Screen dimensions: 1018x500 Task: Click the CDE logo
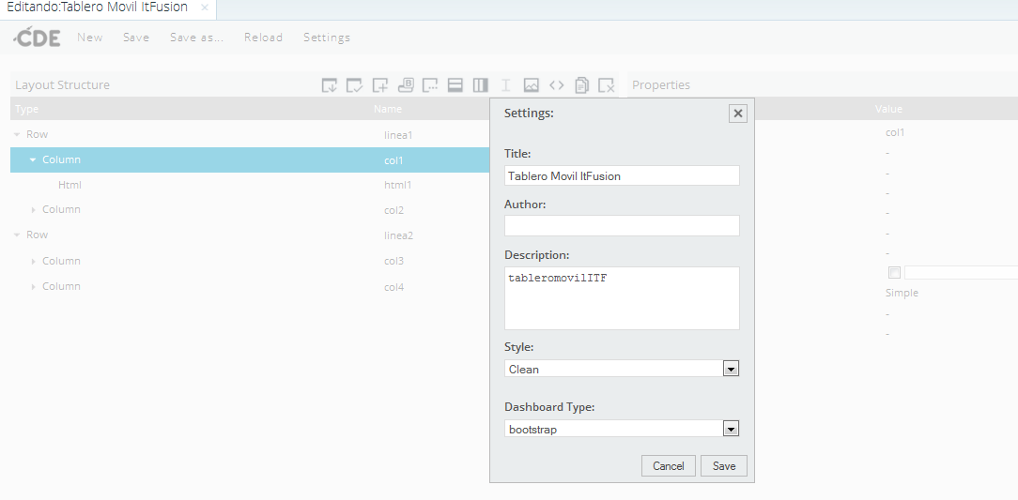click(x=37, y=37)
